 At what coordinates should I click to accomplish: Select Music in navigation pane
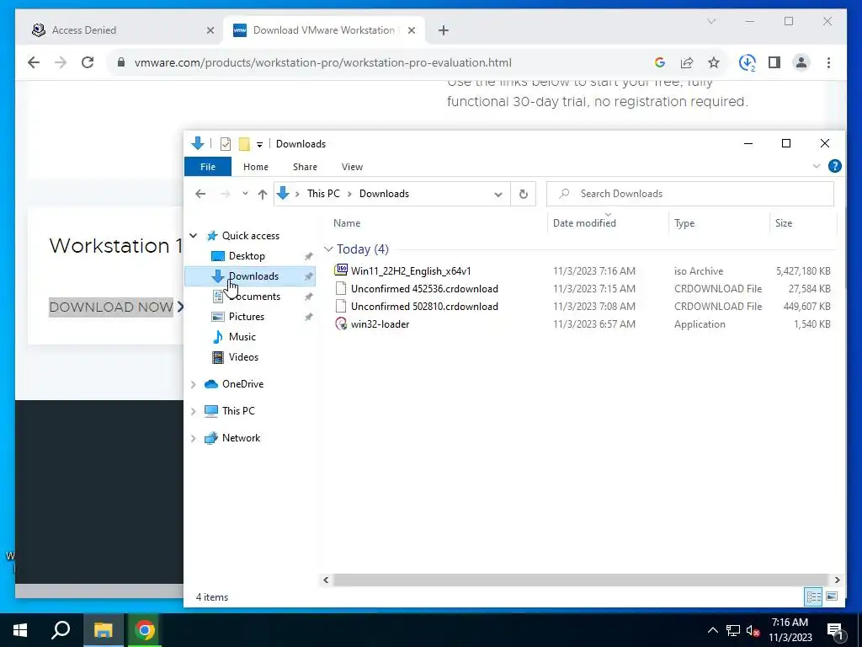click(x=242, y=337)
